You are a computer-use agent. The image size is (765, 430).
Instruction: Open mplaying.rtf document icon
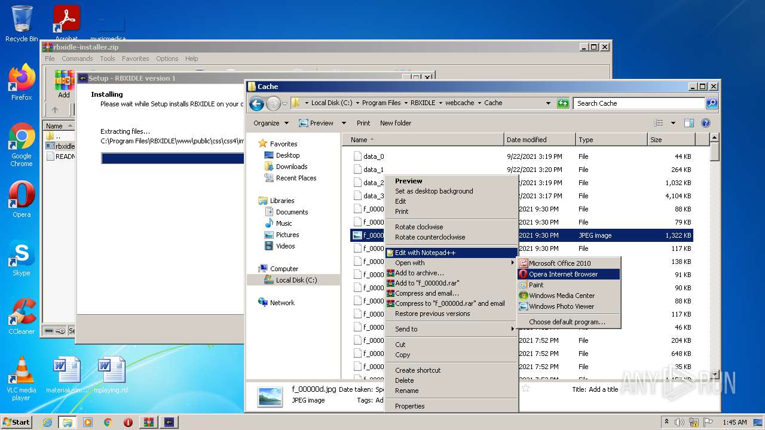click(111, 375)
